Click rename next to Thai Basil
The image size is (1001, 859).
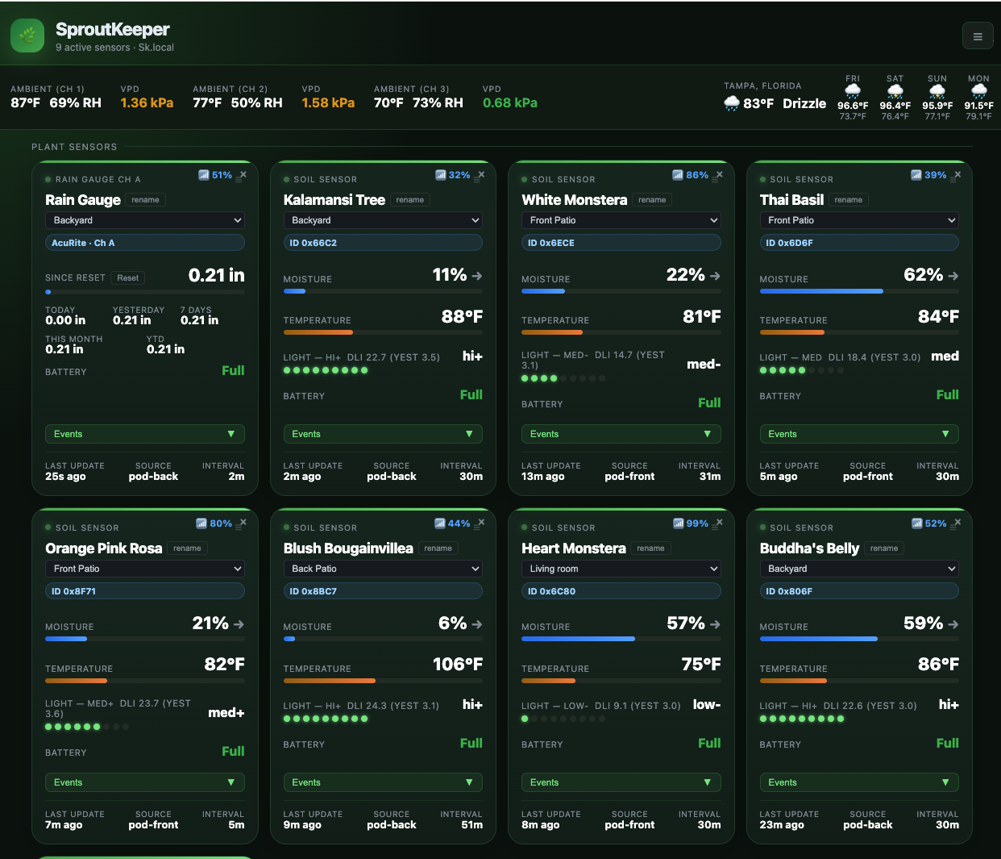849,200
